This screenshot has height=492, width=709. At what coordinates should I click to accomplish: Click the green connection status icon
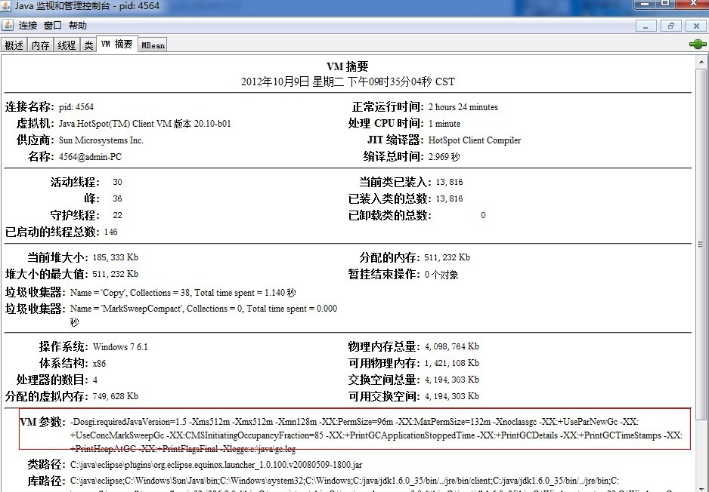pos(698,44)
